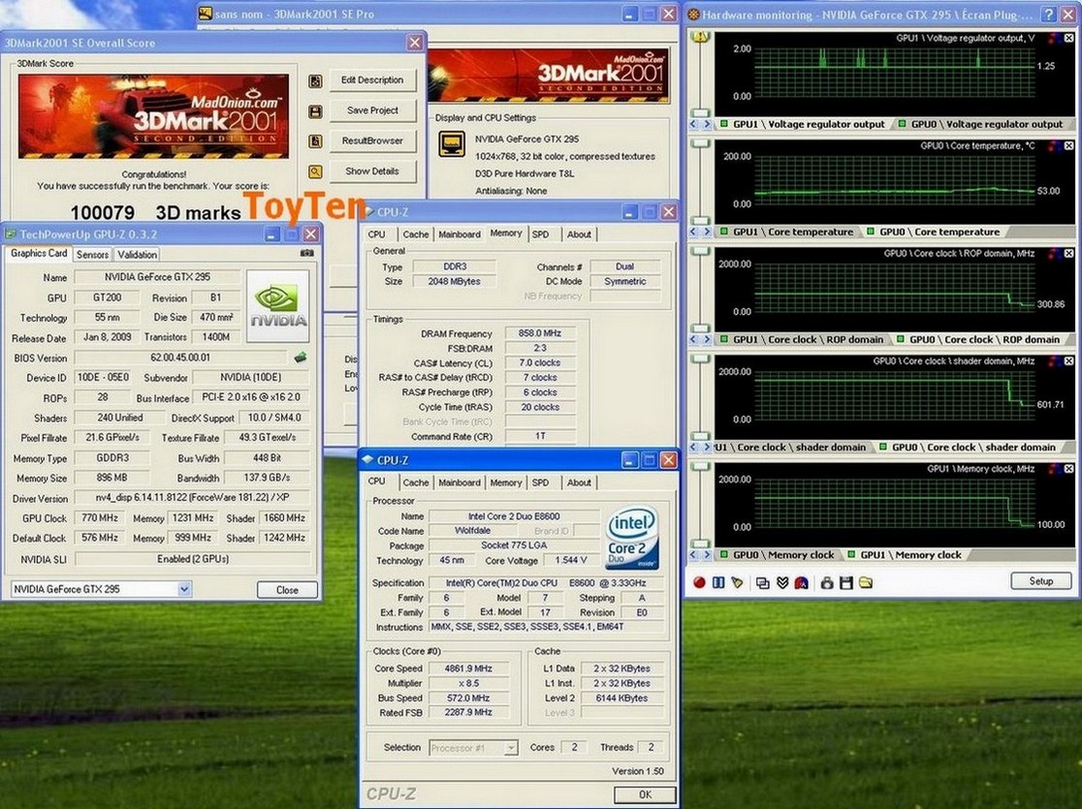Image resolution: width=1082 pixels, height=809 pixels.
Task: Open Setup in Hardware monitoring
Action: point(1040,580)
